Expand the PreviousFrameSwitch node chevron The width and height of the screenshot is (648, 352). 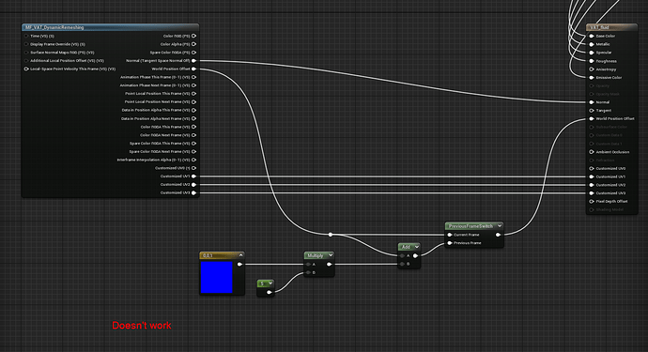click(x=500, y=226)
